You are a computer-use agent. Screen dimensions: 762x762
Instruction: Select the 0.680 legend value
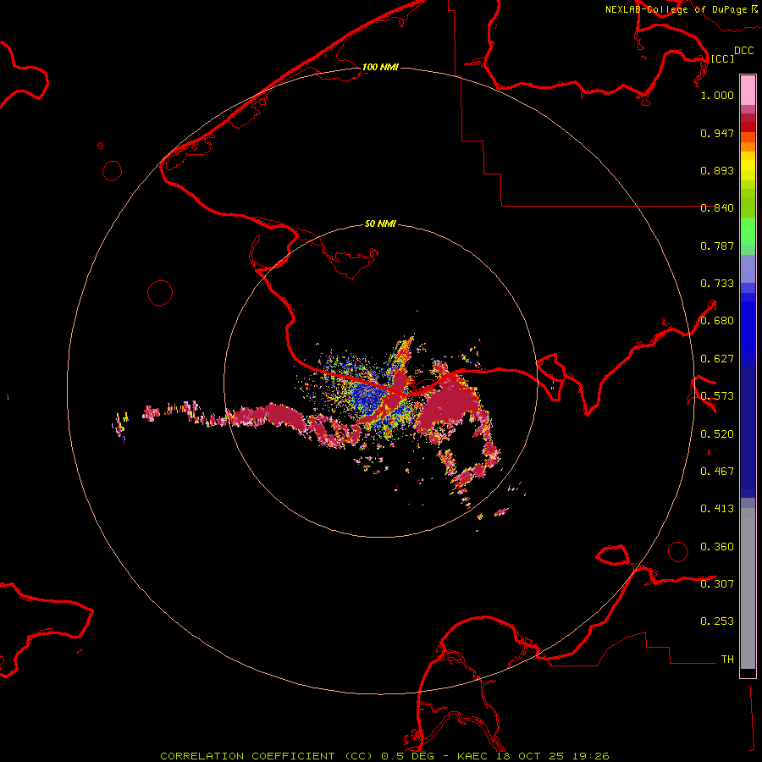pyautogui.click(x=717, y=321)
